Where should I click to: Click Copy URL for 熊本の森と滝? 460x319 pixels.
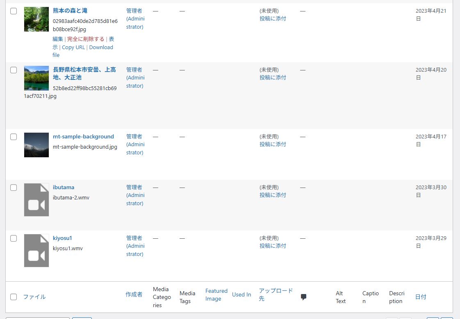pos(73,48)
